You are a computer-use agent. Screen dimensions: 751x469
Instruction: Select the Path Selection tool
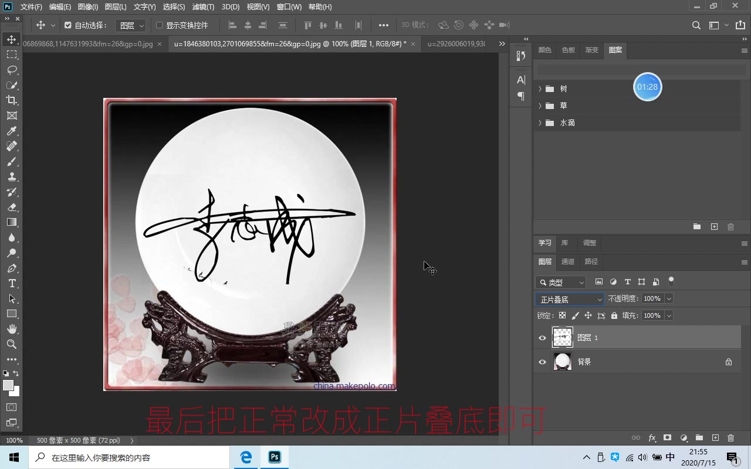tap(12, 298)
